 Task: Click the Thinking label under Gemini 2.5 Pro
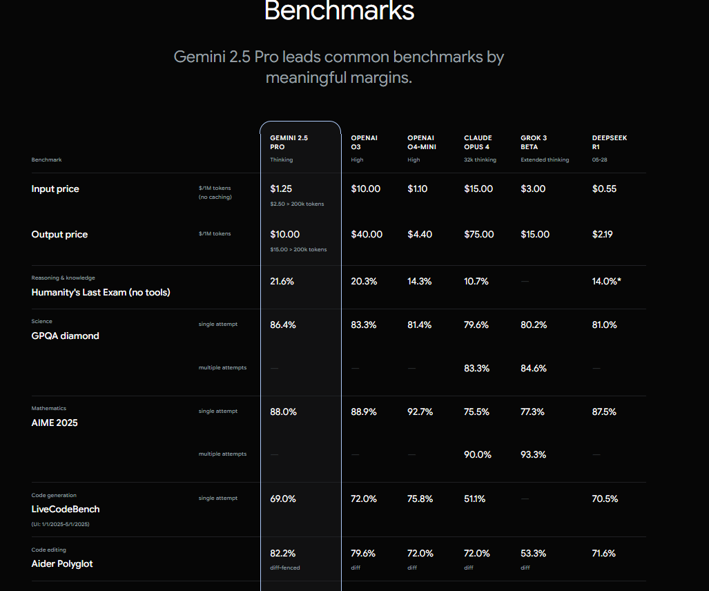pos(281,159)
